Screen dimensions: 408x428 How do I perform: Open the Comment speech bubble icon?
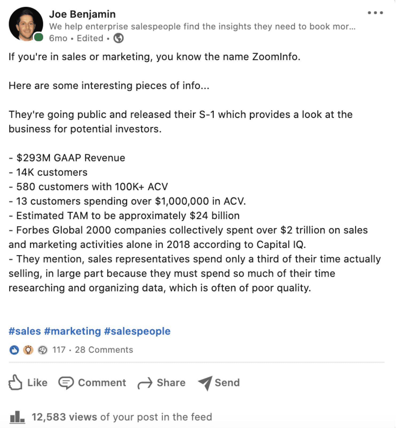tap(66, 383)
